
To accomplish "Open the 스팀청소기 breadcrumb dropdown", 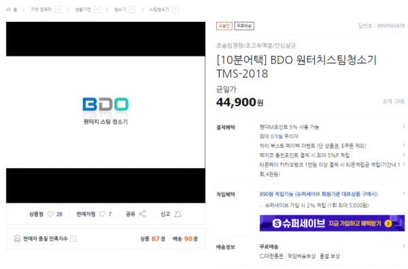I will (175, 10).
